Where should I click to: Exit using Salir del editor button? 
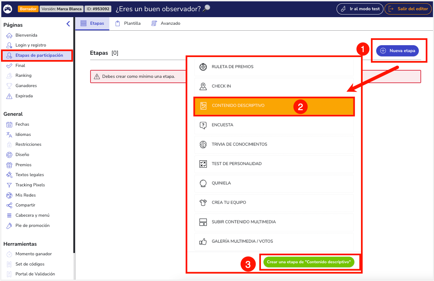(408, 9)
